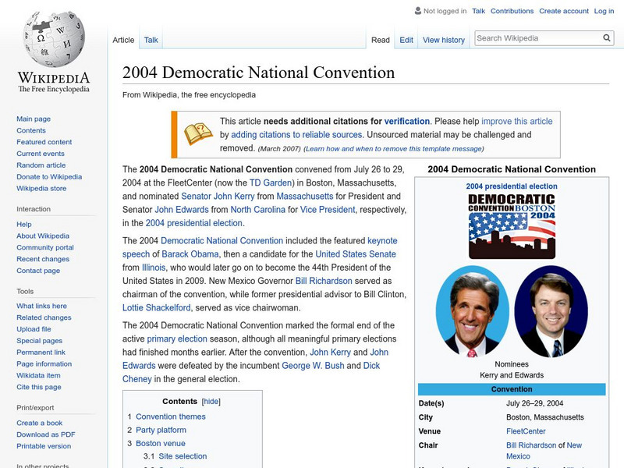
Task: Open George W. Bush link
Action: click(313, 365)
